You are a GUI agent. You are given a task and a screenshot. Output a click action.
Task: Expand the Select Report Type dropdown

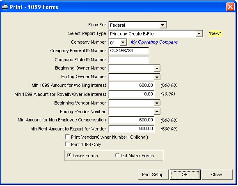tap(199, 34)
